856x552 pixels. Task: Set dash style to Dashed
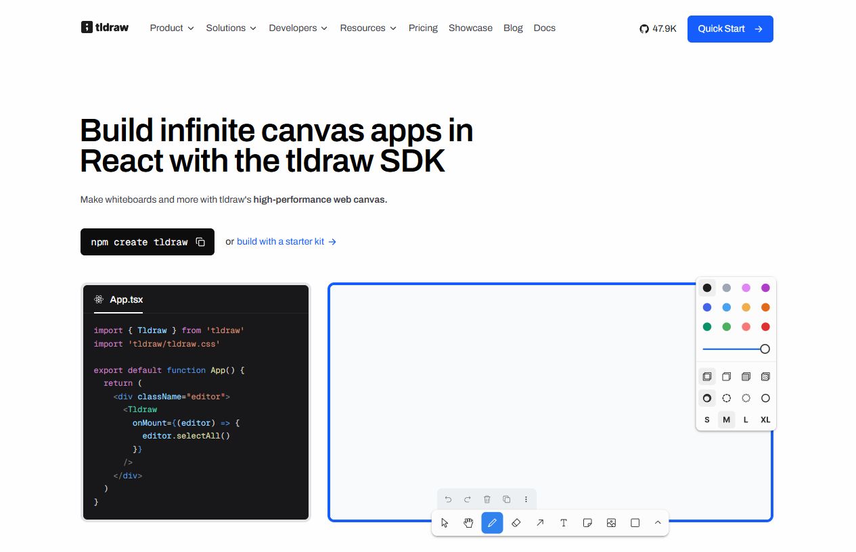pyautogui.click(x=727, y=398)
